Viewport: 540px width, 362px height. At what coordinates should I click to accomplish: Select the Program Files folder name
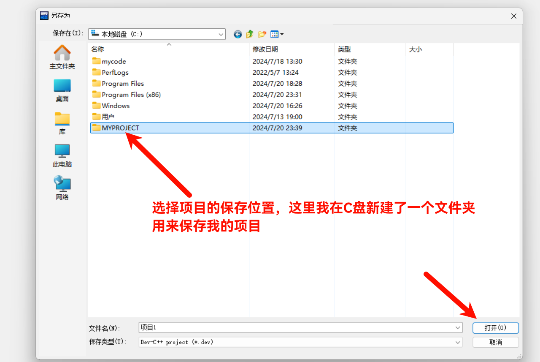point(123,84)
